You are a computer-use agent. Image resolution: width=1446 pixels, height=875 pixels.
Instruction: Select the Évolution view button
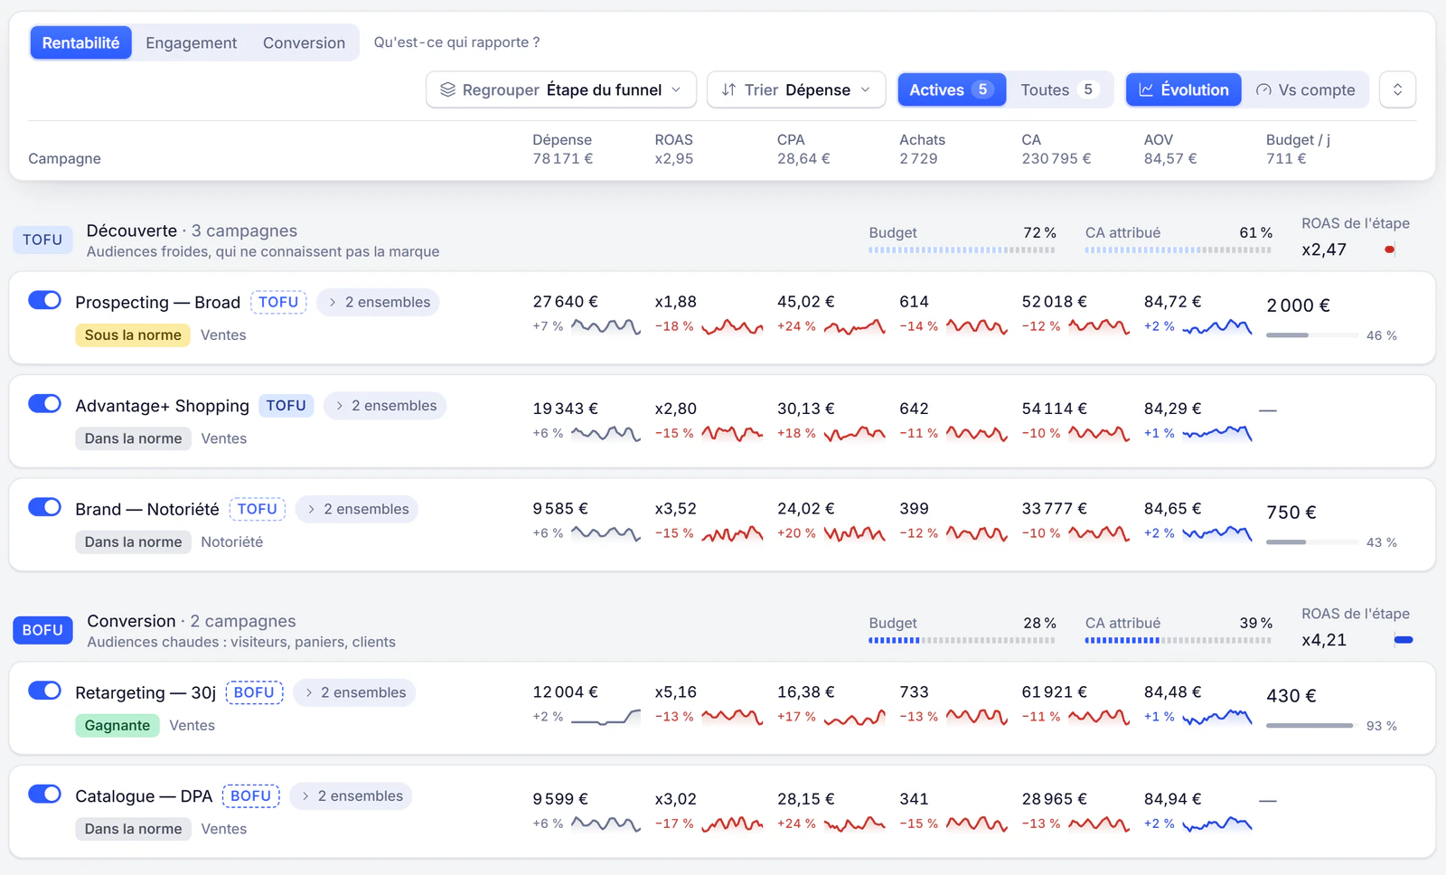point(1184,89)
